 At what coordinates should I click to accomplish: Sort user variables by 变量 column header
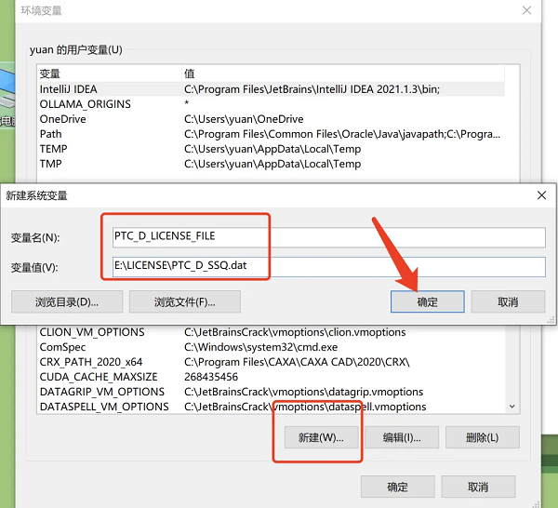[50, 74]
